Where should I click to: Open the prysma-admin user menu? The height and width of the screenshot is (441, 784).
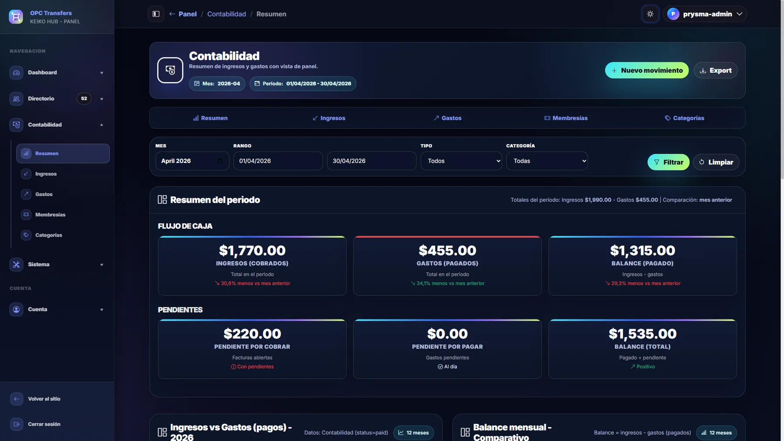pyautogui.click(x=705, y=14)
